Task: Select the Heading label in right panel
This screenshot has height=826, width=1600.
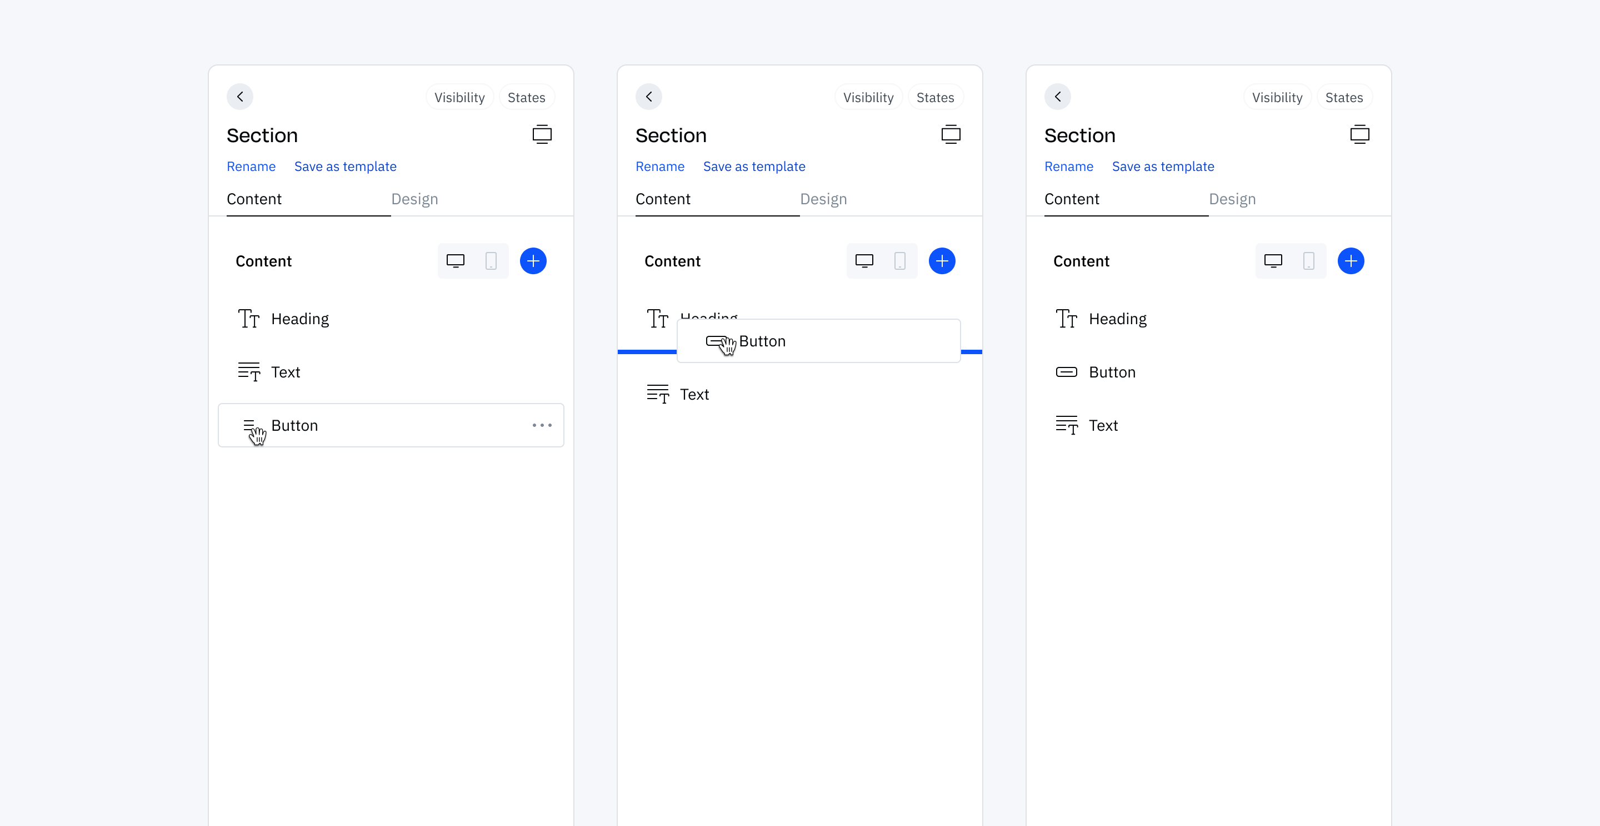Action: point(1117,319)
